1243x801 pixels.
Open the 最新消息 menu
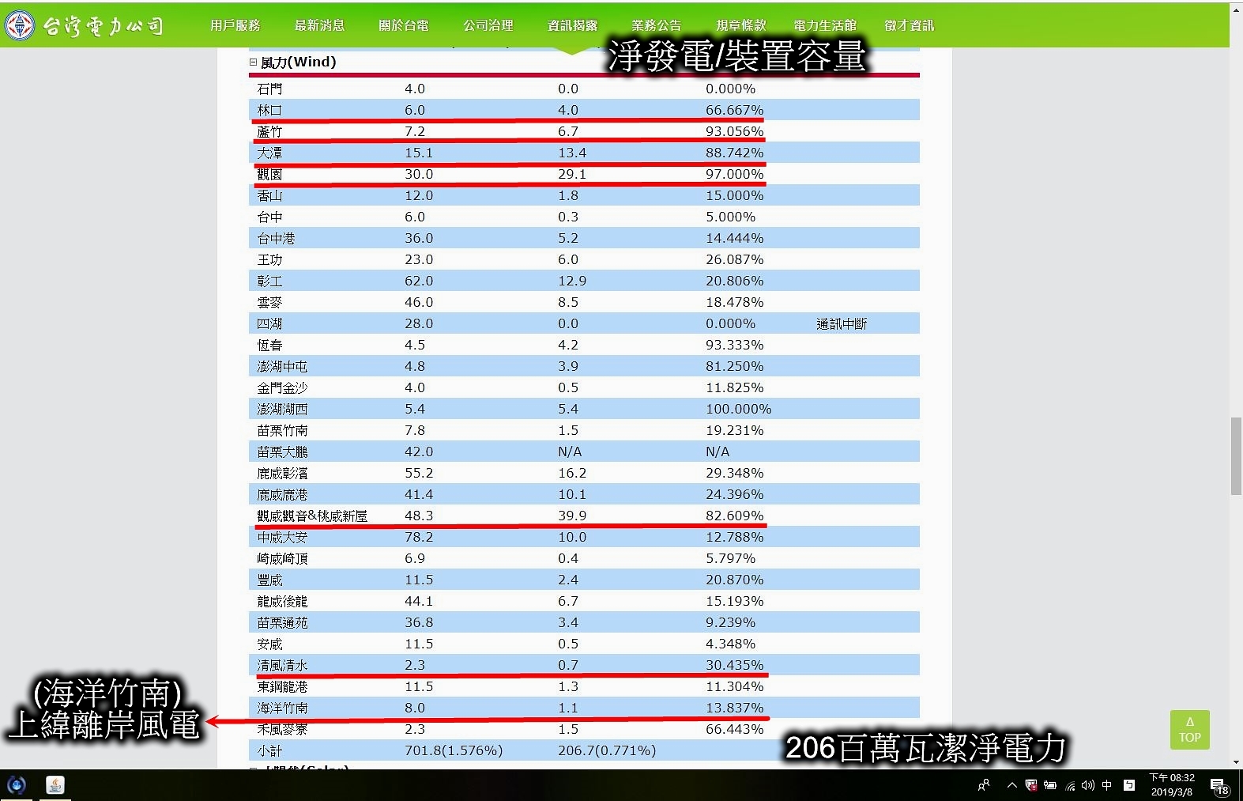319,25
